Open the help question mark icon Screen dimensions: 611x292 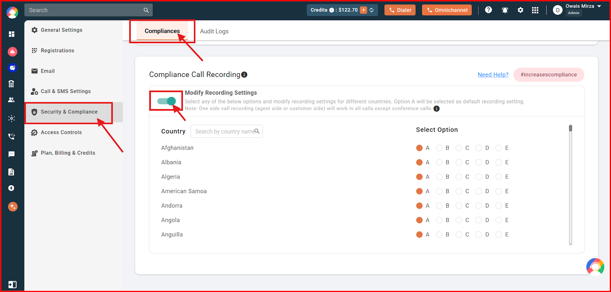(x=488, y=10)
